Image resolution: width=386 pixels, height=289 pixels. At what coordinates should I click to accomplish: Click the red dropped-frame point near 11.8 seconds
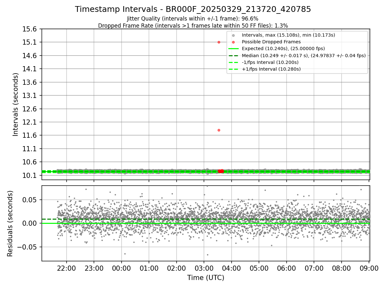pyautogui.click(x=219, y=130)
